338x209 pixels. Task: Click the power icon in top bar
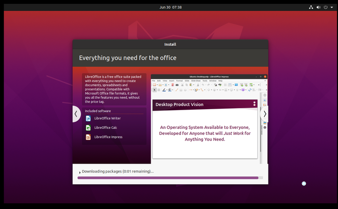(325, 7)
